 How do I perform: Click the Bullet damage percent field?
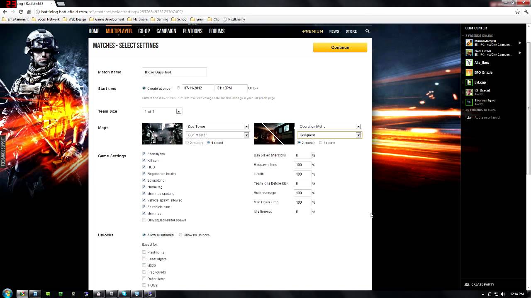(x=302, y=193)
